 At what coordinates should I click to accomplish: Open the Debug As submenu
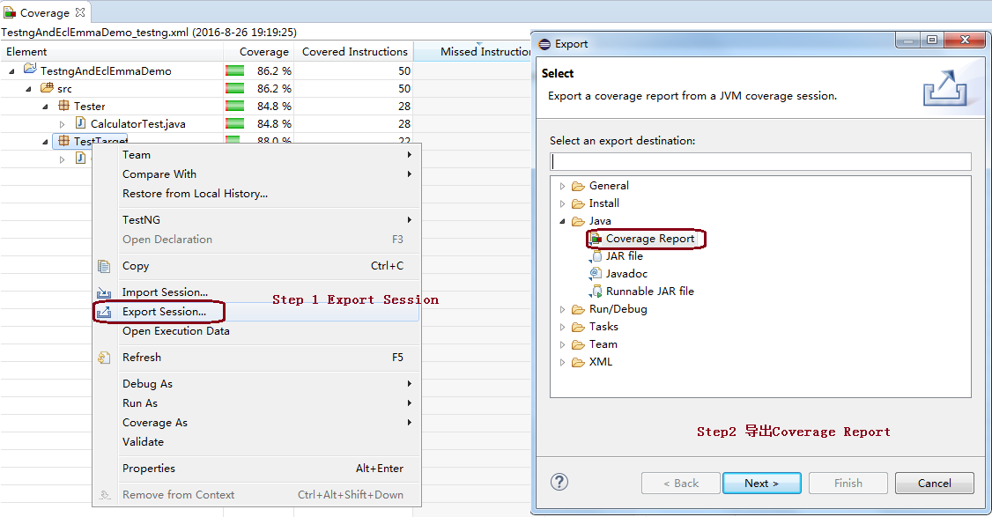pos(257,383)
